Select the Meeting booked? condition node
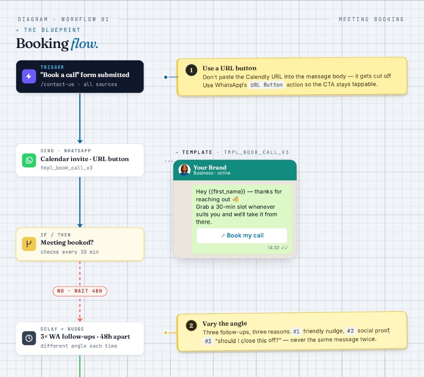424x377 pixels. point(80,244)
